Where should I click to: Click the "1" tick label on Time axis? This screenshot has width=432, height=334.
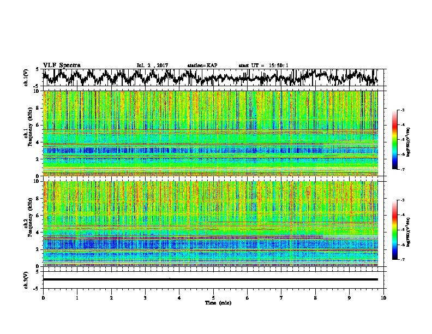(77, 297)
